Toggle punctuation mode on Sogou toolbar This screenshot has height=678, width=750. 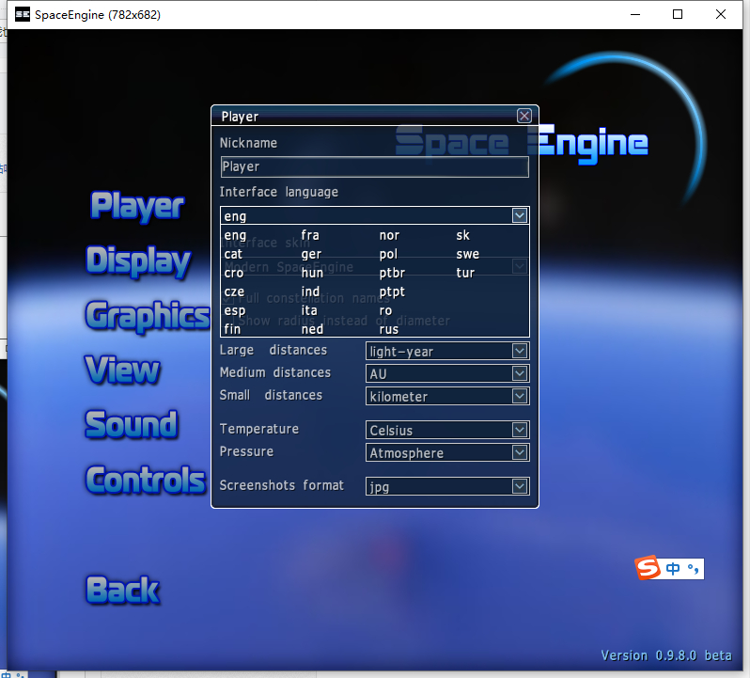point(693,568)
